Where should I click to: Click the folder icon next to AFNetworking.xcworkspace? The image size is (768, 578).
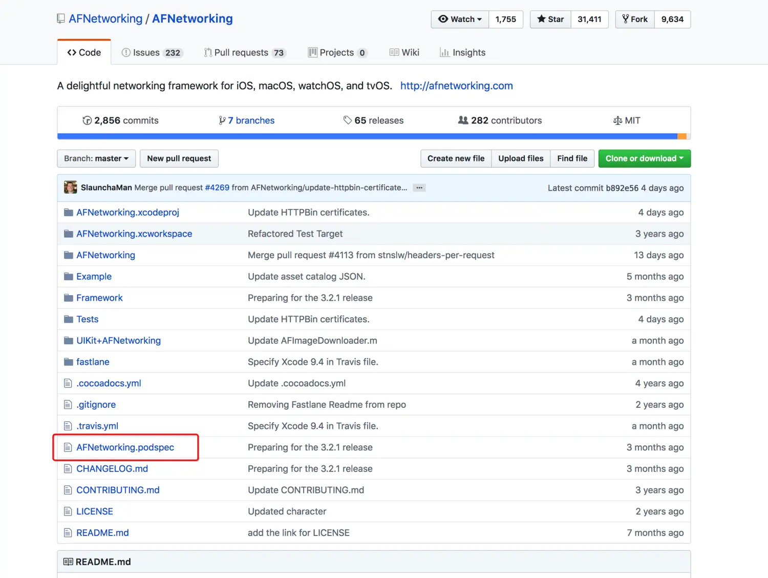(x=69, y=234)
